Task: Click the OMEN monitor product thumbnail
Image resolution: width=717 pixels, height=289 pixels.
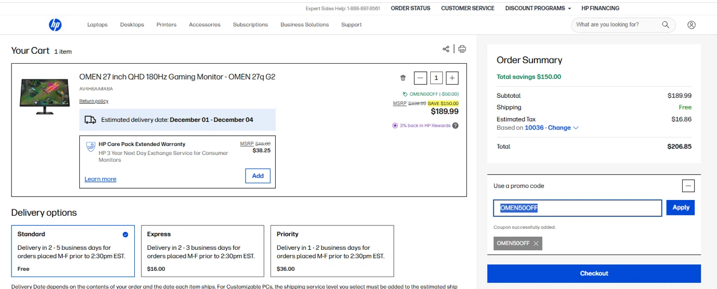Action: (x=43, y=96)
